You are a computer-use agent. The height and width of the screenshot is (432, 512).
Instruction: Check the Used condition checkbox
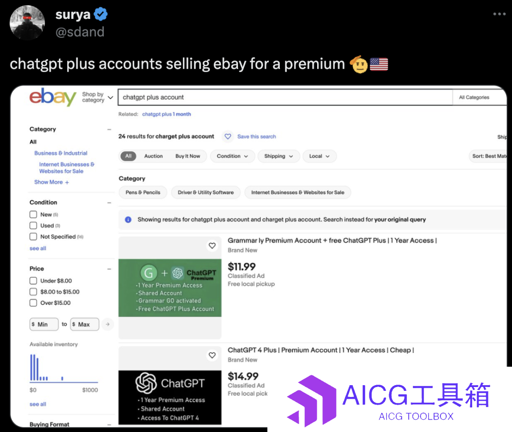click(x=33, y=225)
